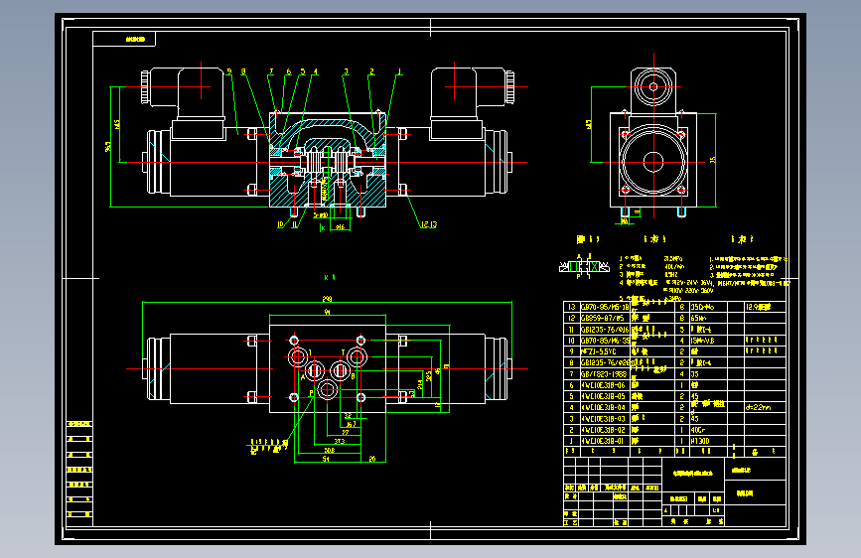
Task: Select the valve body width dimension 94
Action: coord(328,312)
